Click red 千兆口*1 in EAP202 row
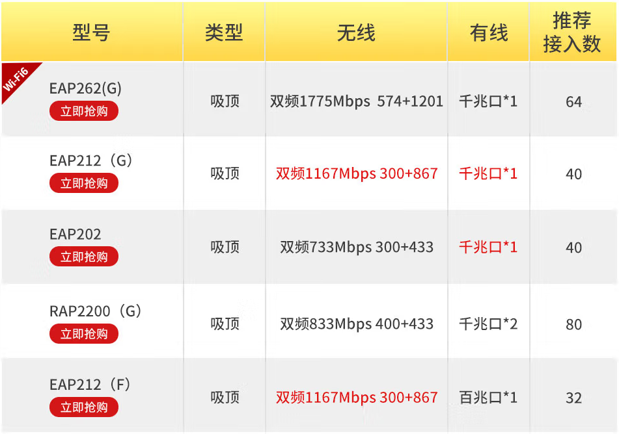The image size is (619, 434). [x=488, y=248]
